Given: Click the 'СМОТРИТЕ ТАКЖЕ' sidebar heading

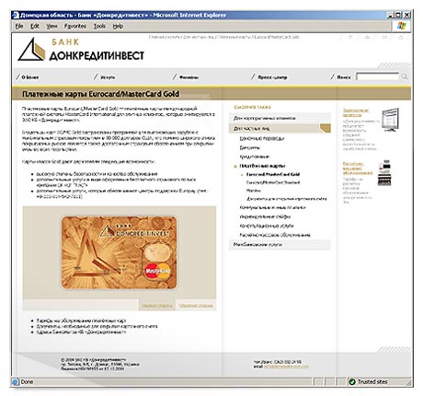Looking at the screenshot, I should [x=253, y=107].
